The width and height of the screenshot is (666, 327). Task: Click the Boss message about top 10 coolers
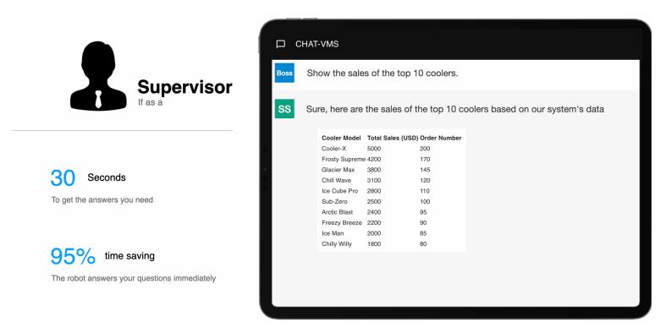click(x=383, y=73)
